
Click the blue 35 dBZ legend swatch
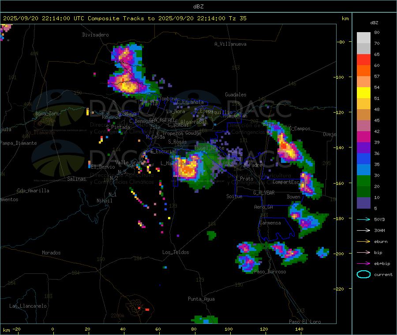point(363,158)
